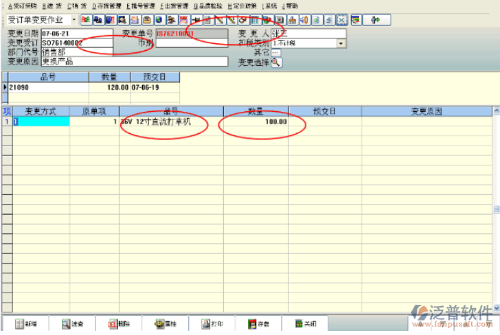This screenshot has width=500, height=335.
Task: Click the 预交日 header in the lower grid
Action: click(325, 112)
